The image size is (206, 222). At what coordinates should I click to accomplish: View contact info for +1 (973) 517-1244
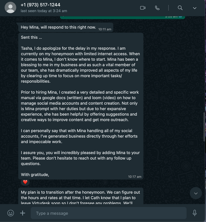pos(41,5)
